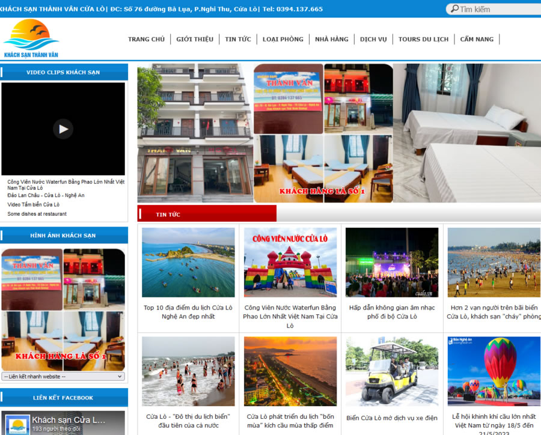Click the magnifier search icon
This screenshot has height=435, width=541.
tap(453, 9)
